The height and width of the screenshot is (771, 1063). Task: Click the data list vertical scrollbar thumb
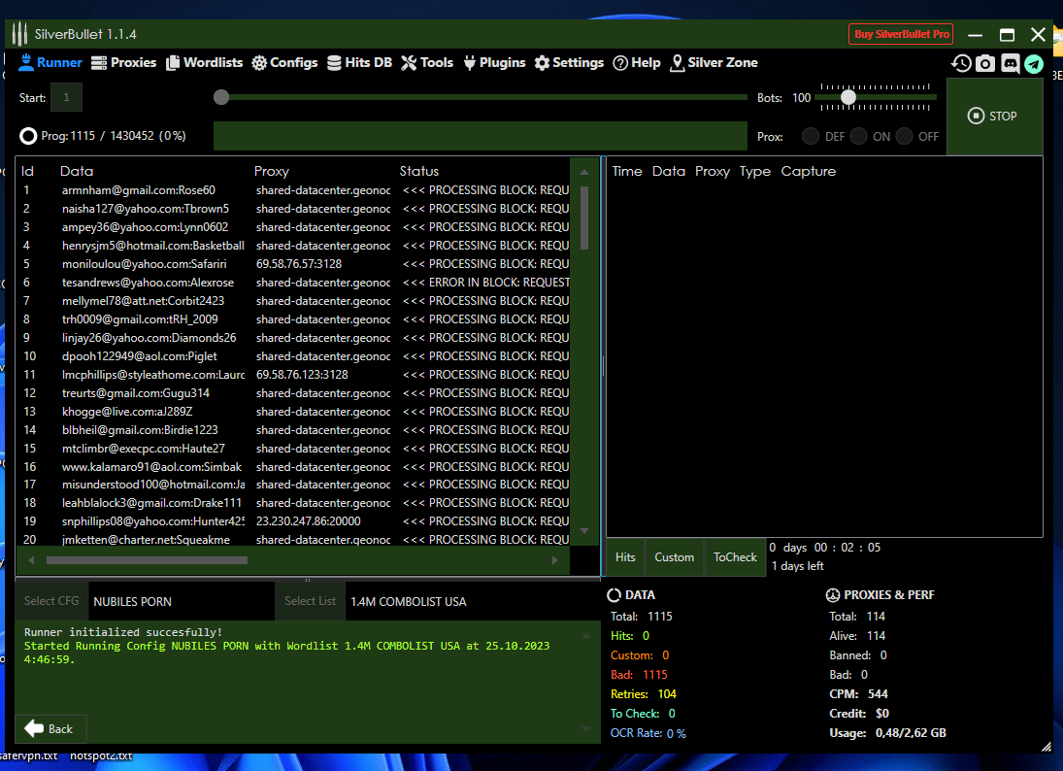(584, 217)
